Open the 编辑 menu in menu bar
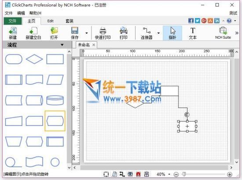Viewport: 242px width, 180px height. click(x=21, y=13)
